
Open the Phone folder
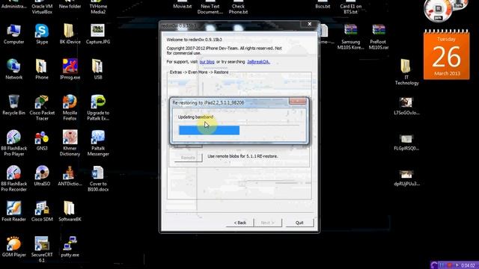tap(42, 69)
